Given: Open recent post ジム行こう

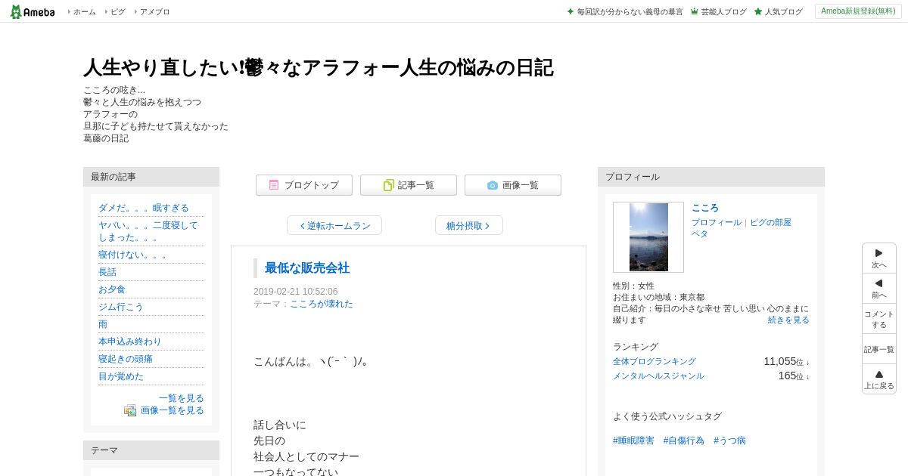Looking at the screenshot, I should point(121,307).
